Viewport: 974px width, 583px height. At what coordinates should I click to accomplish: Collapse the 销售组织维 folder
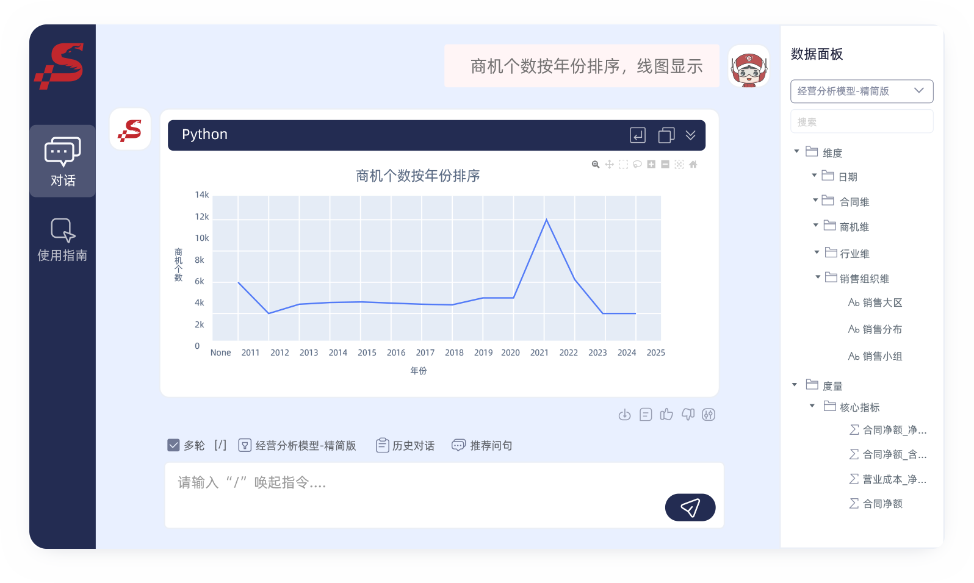point(818,277)
